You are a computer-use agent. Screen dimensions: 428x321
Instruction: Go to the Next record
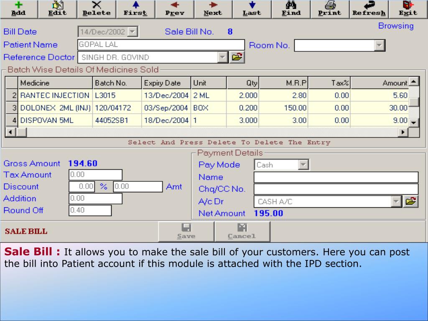[213, 9]
